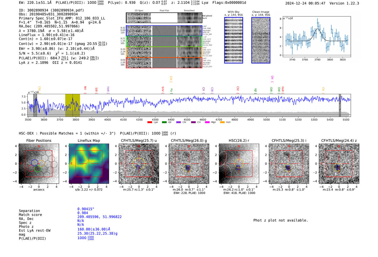This screenshot has width=378, height=257.
Task: Click the orange HeII legend swatch
Action: click(x=222, y=122)
